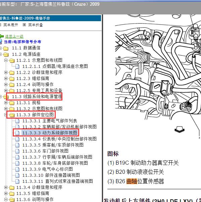Click the document icon of 11.3.3.1

click(17, 121)
